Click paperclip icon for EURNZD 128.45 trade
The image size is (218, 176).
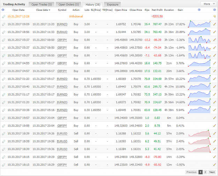point(3,110)
